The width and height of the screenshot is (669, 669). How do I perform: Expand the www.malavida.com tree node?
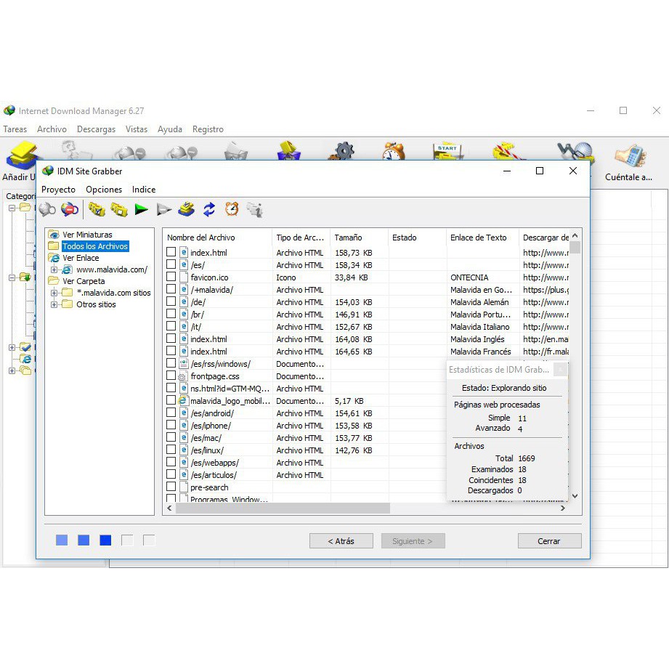coord(54,269)
